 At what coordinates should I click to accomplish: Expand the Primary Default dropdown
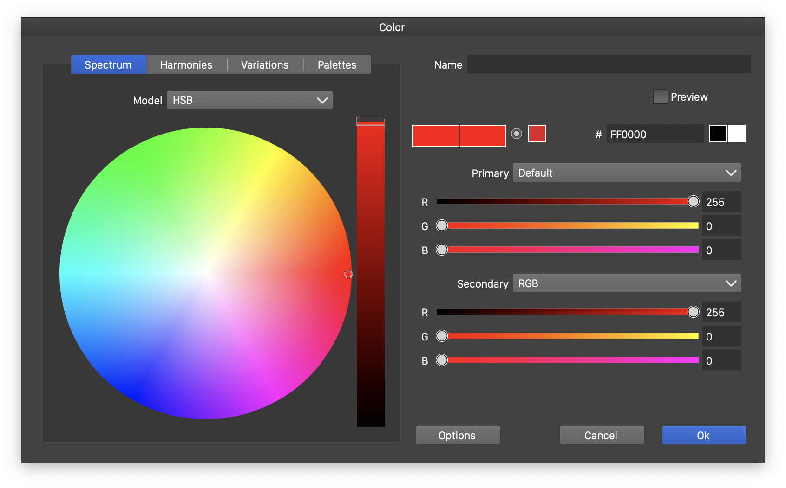point(627,173)
